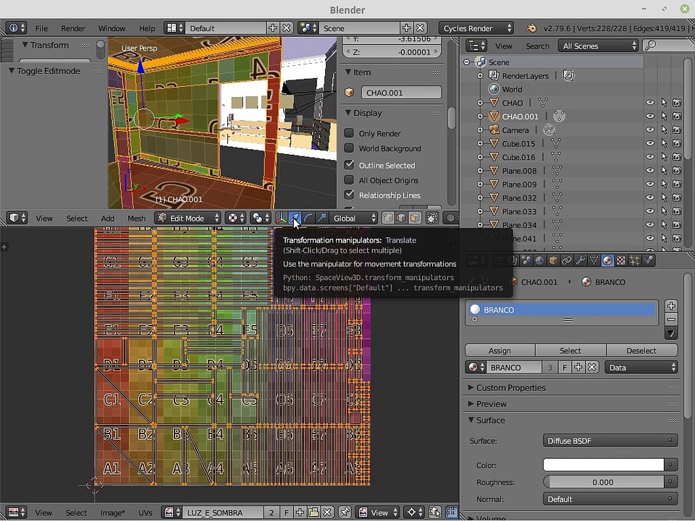This screenshot has height=521, width=695.
Task: Toggle limit selection to visible
Action: [x=431, y=218]
